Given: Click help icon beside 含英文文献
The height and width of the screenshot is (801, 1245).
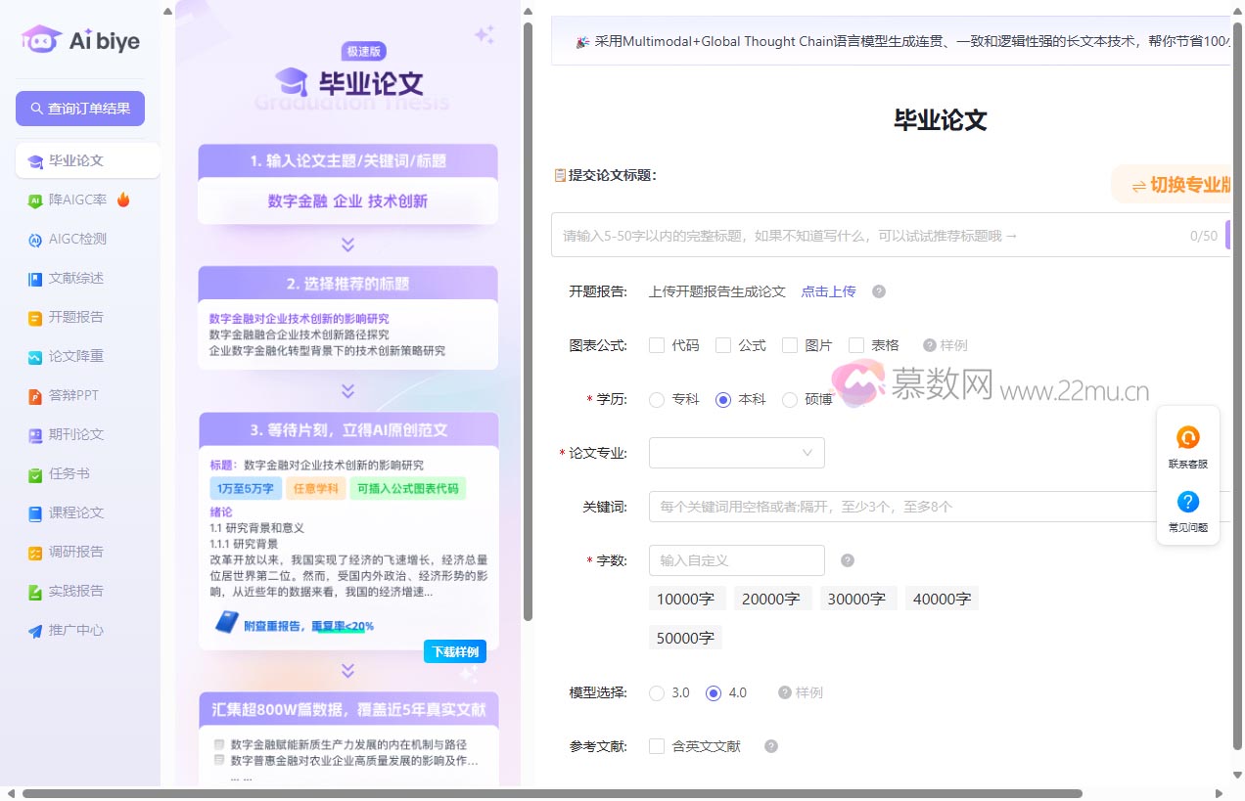Looking at the screenshot, I should pyautogui.click(x=771, y=746).
